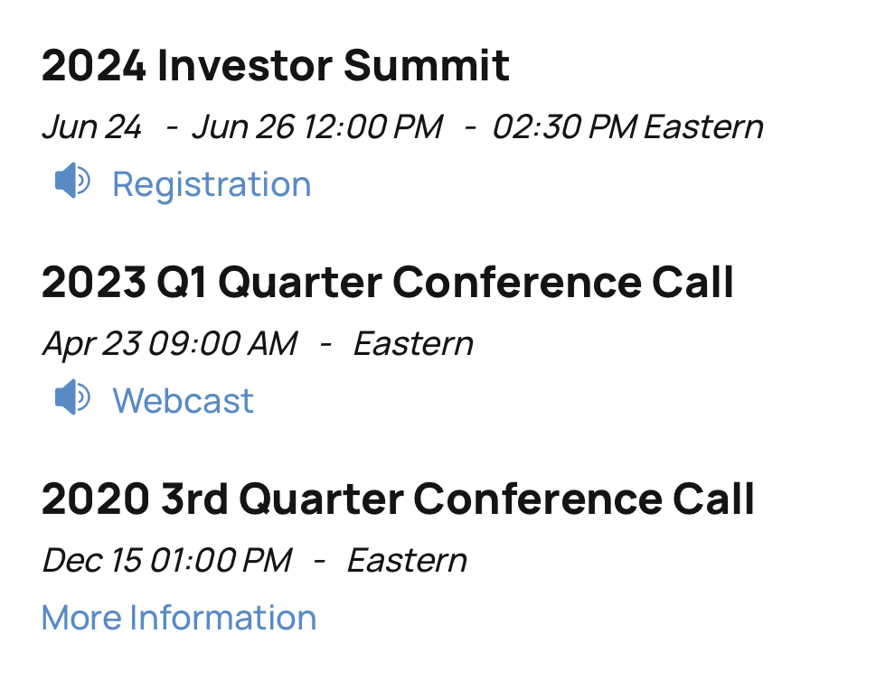This screenshot has height=690, width=895.
Task: Click Eastern timezone in the Investor Summit row
Action: [x=703, y=127]
